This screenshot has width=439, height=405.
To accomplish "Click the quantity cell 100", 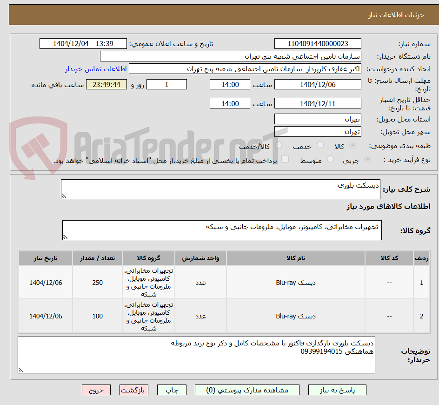I will point(98,316).
